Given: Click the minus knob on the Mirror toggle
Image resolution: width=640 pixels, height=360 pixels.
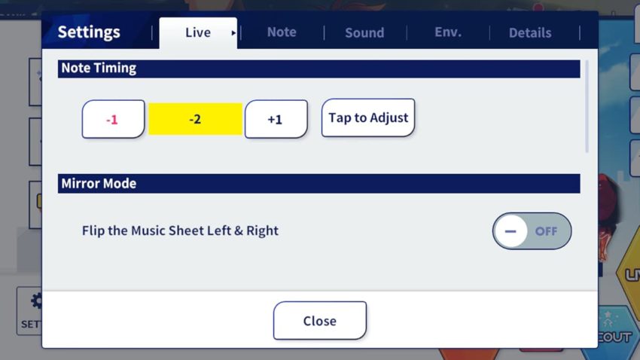Looking at the screenshot, I should click(x=510, y=231).
